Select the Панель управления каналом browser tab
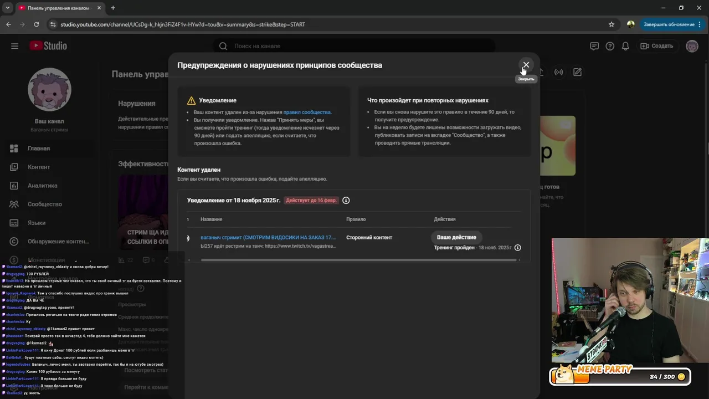 60,8
